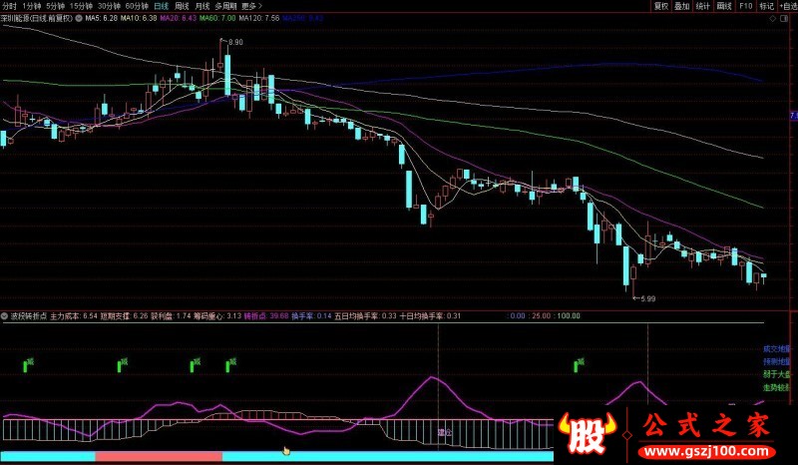Click the 叠加 overlay button
The height and width of the screenshot is (465, 798).
(682, 6)
